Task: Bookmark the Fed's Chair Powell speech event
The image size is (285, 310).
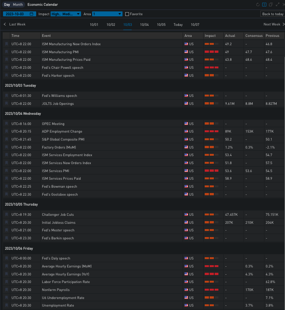Action: tap(6, 68)
